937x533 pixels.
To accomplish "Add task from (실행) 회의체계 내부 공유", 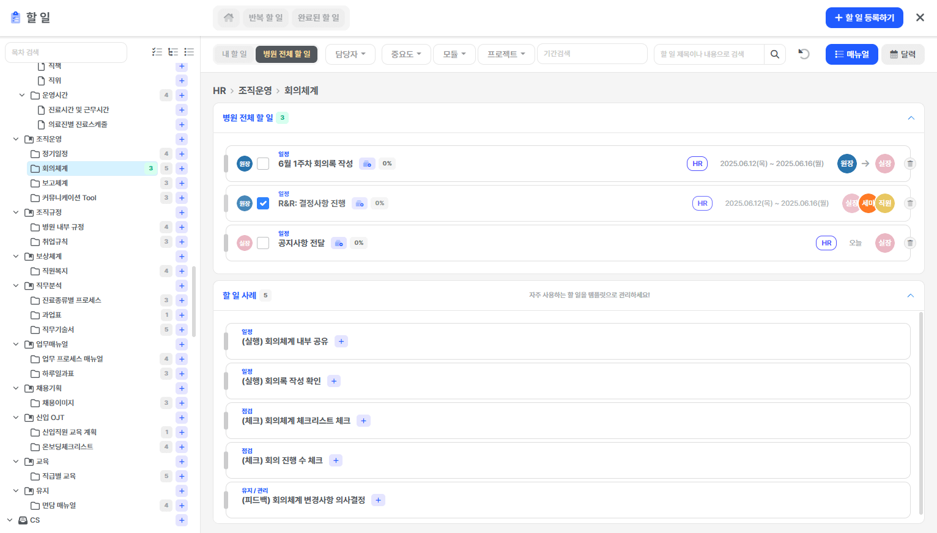I will click(x=341, y=341).
